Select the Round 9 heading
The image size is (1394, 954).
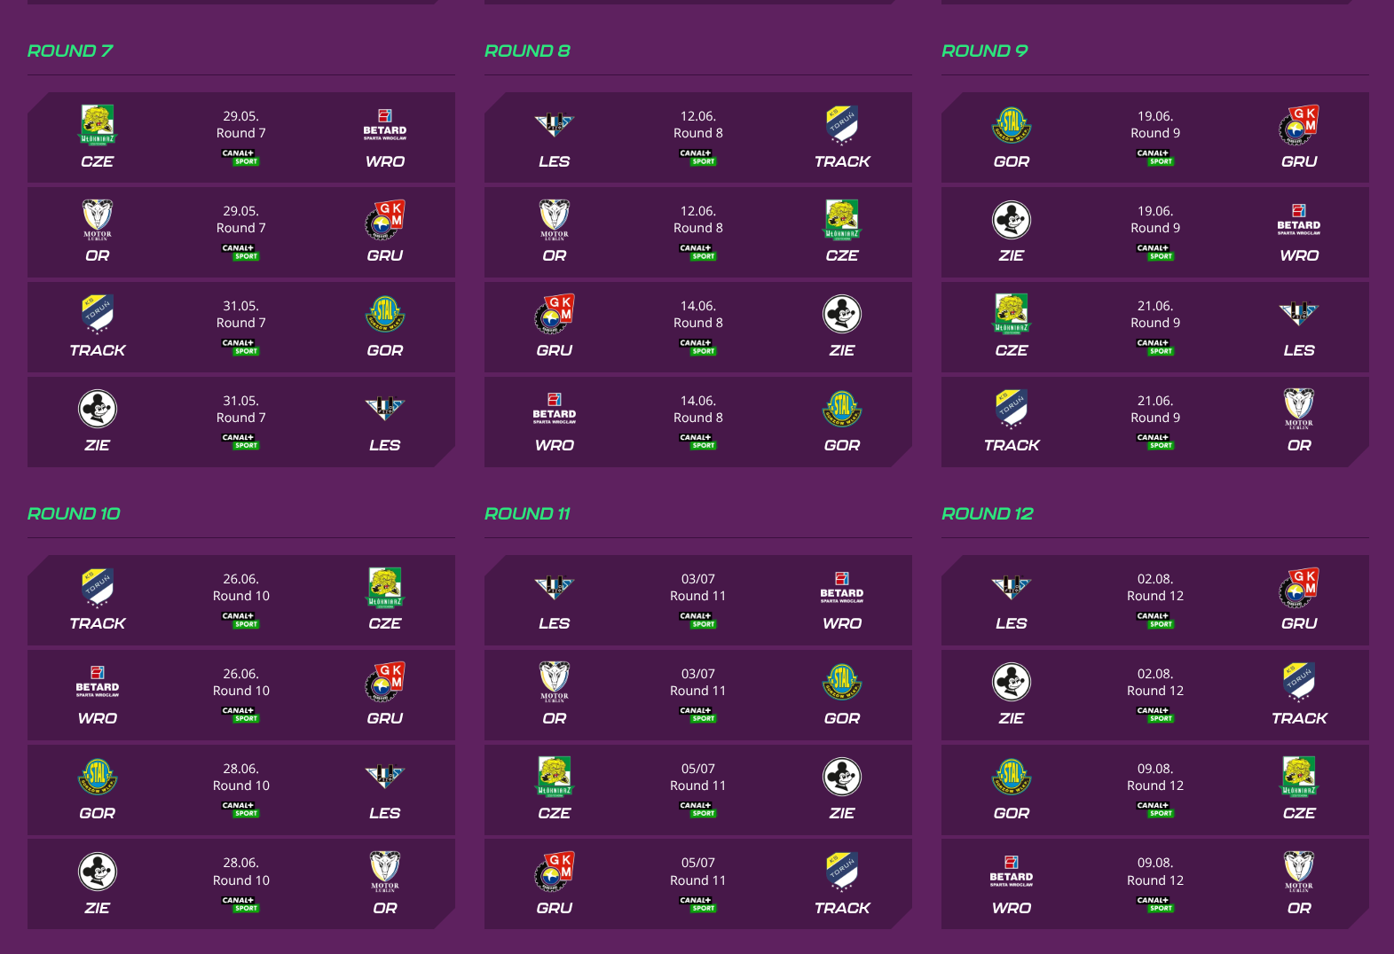[x=984, y=51]
